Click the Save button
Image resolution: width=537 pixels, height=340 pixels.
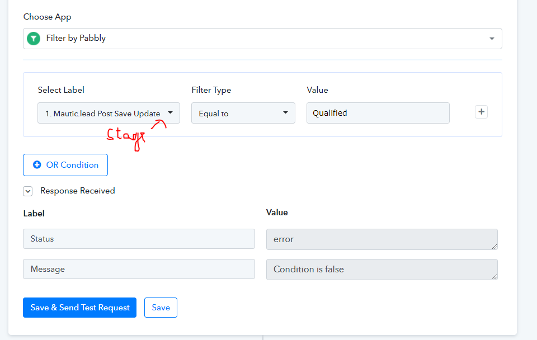tap(161, 308)
